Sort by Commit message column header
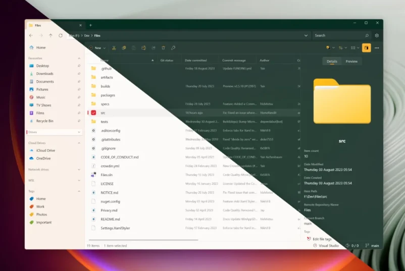 click(x=234, y=61)
